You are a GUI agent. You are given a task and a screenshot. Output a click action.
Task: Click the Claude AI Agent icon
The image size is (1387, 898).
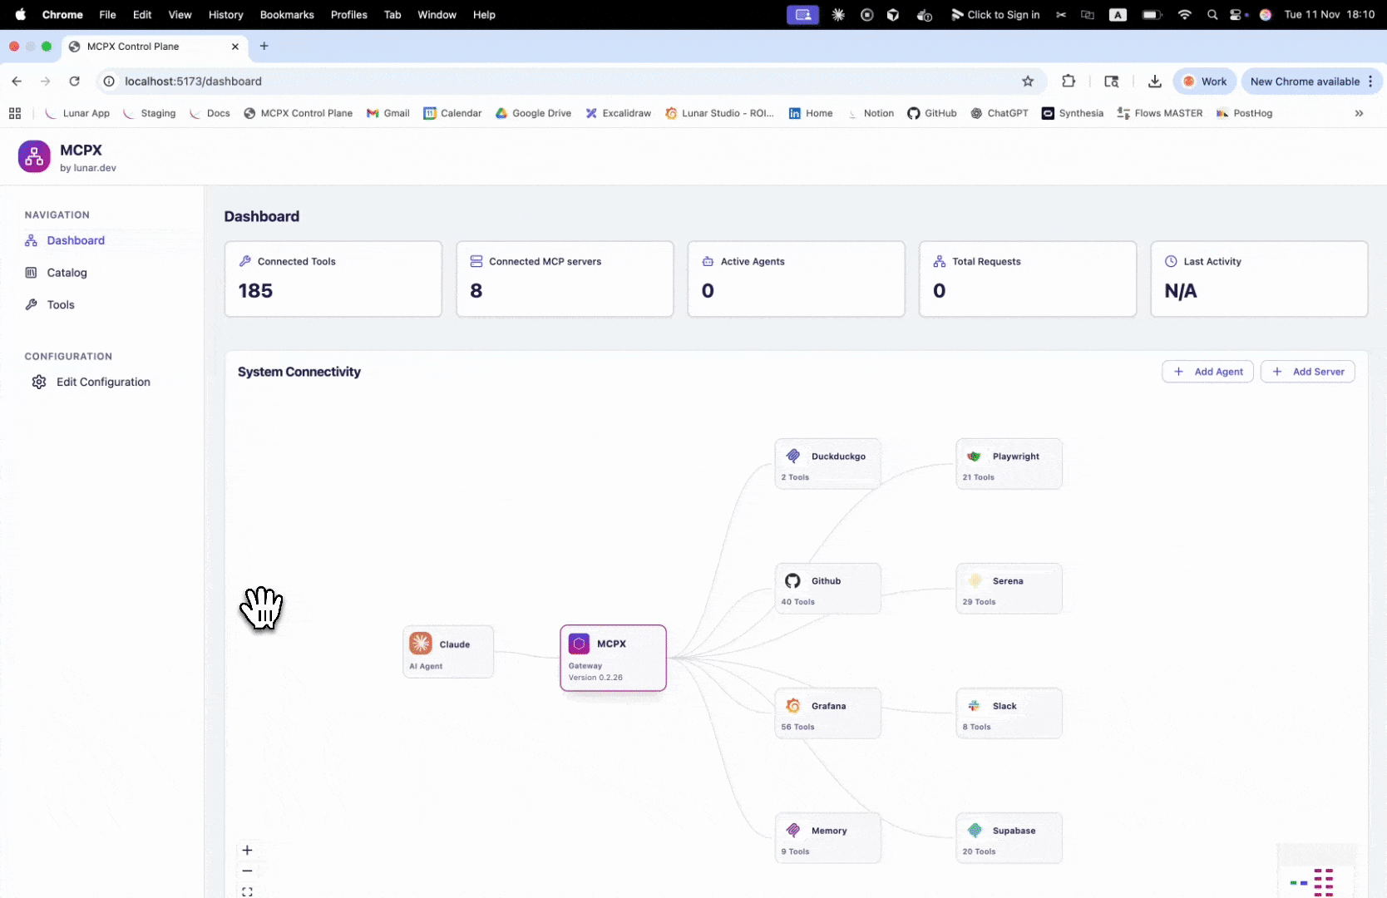tap(421, 644)
